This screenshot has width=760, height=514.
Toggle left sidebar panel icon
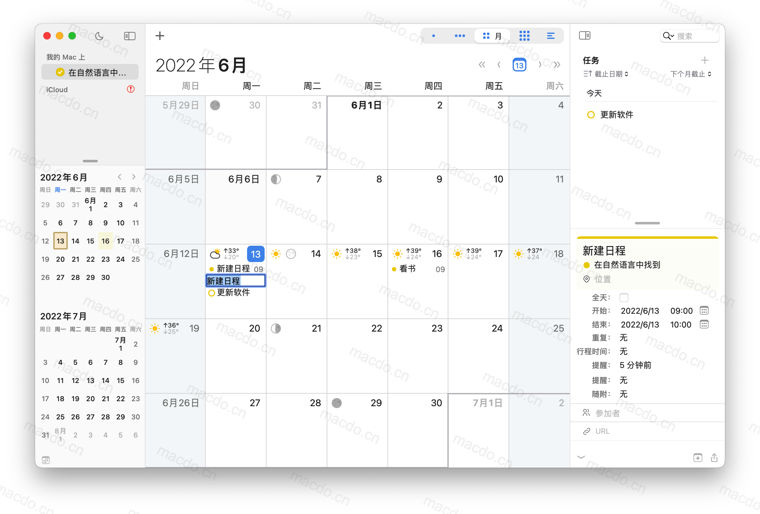point(130,36)
